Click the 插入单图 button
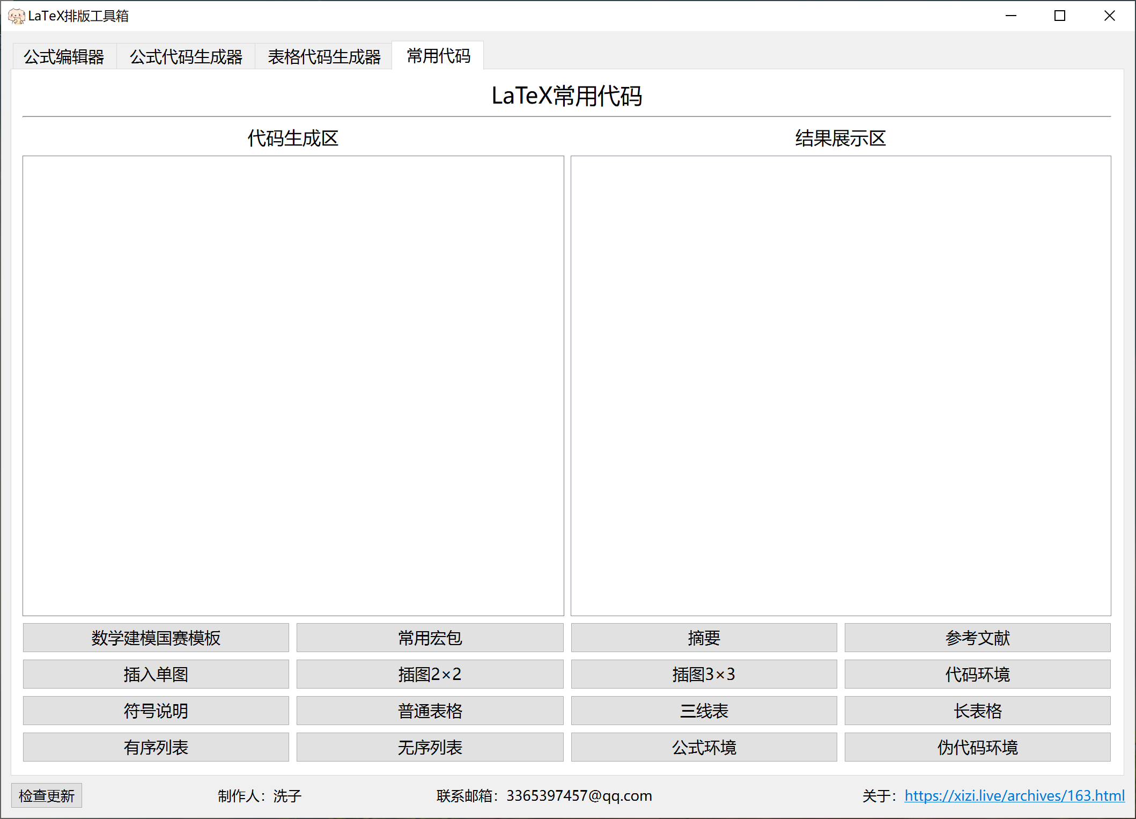1136x819 pixels. coord(156,675)
